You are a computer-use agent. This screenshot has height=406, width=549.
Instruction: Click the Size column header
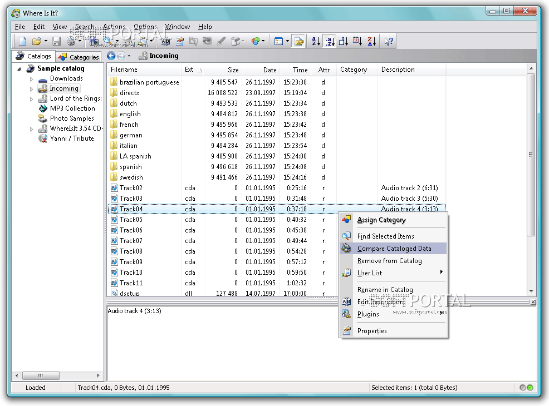(x=223, y=70)
